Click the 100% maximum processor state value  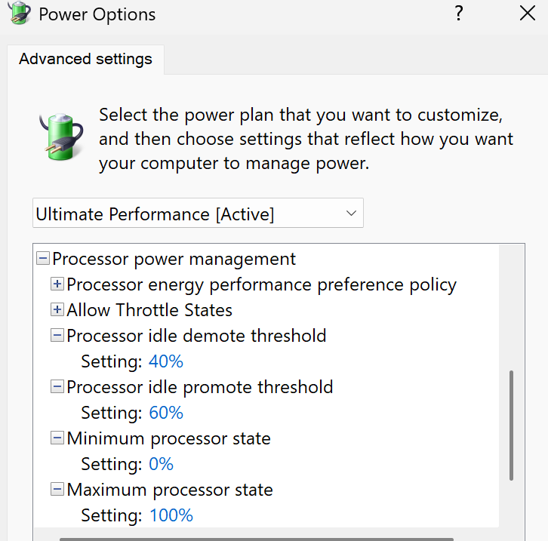[171, 515]
